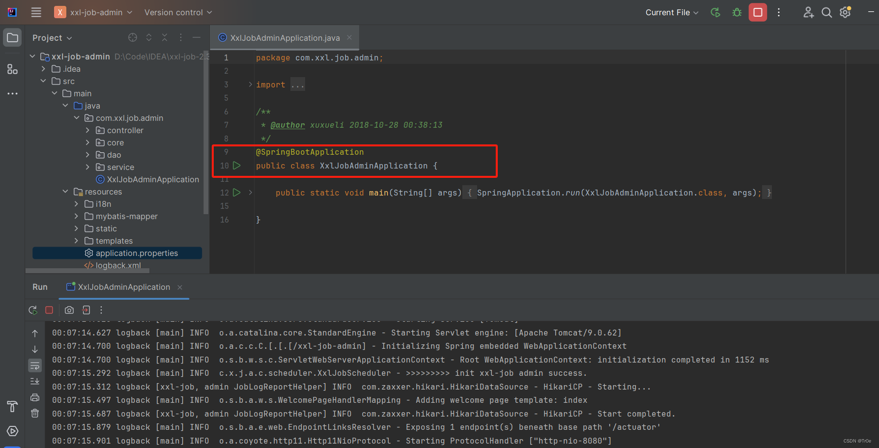Open the Project view mode dropdown
This screenshot has height=448, width=879.
click(52, 38)
